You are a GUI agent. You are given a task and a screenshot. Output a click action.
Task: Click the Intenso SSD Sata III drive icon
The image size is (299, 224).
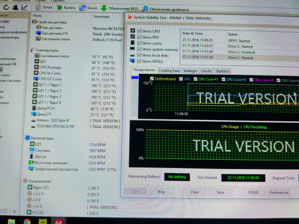tap(33, 120)
